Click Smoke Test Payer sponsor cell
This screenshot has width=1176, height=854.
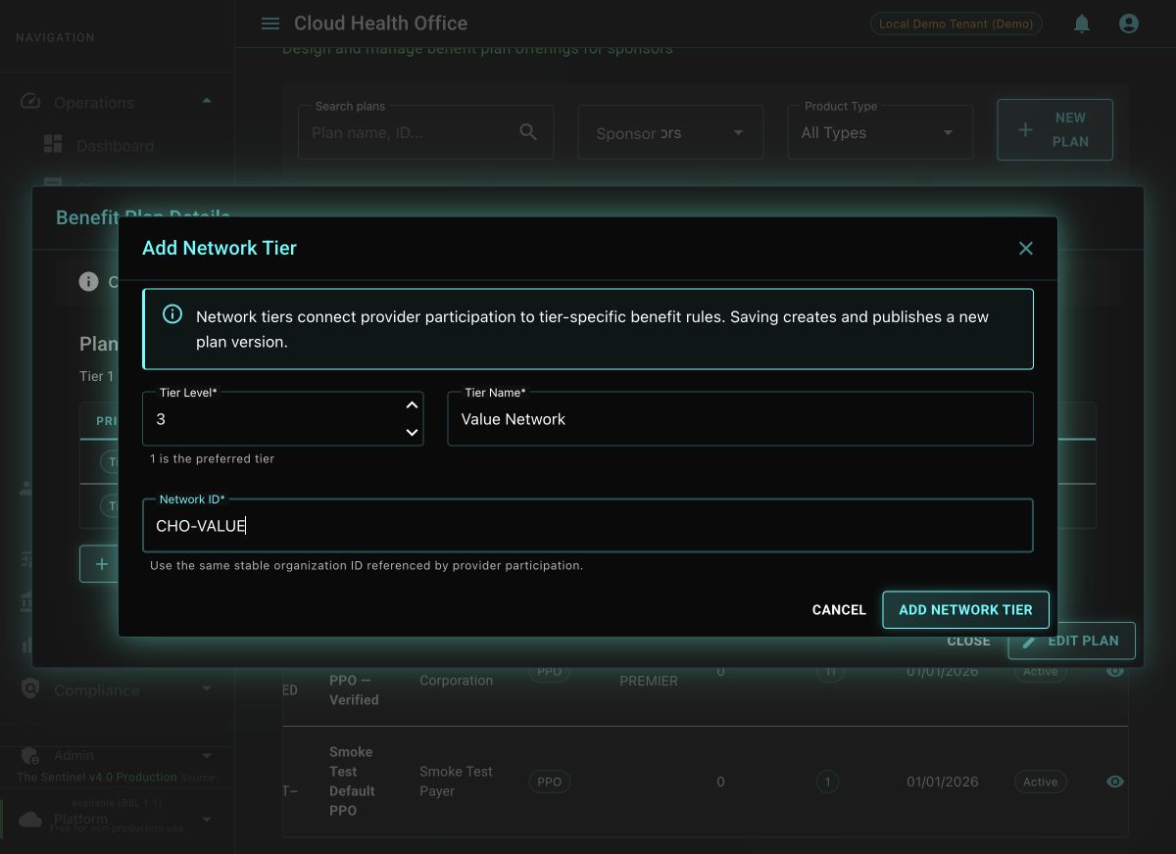click(456, 782)
